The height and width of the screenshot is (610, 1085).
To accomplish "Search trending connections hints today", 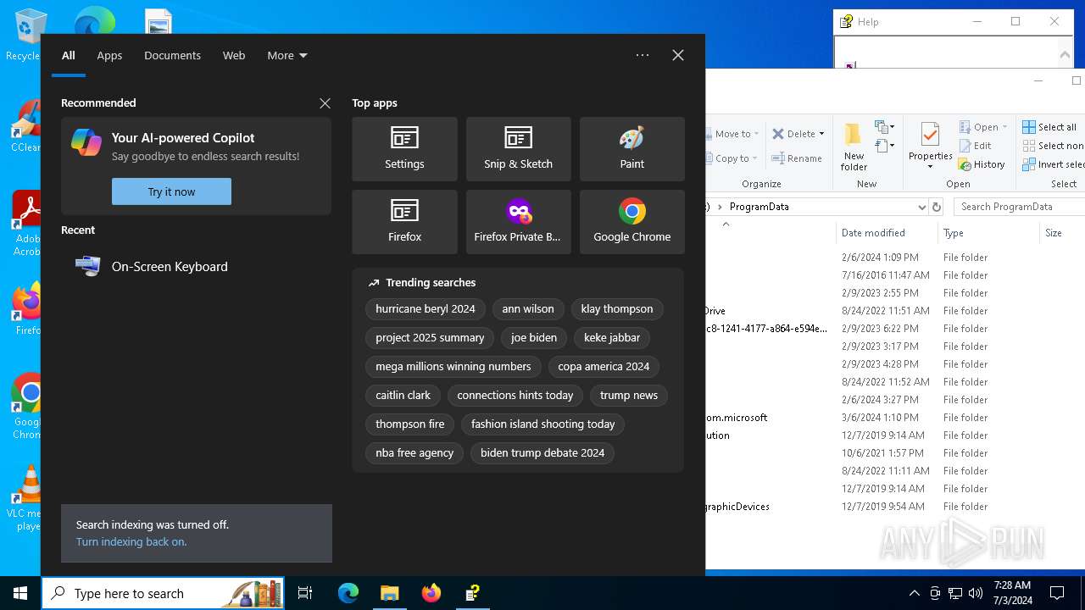I will (515, 396).
